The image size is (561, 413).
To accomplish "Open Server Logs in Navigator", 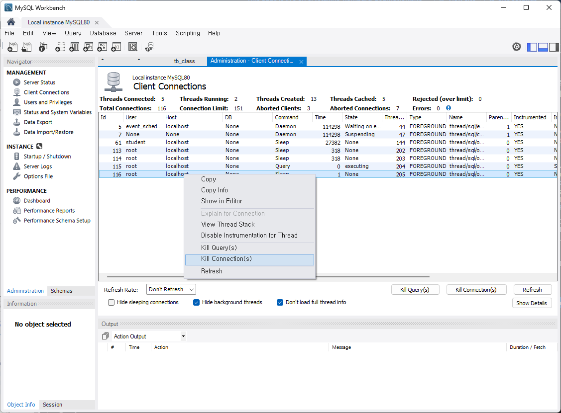I will point(37,166).
